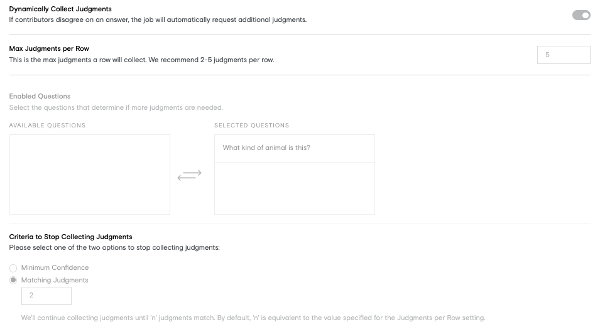Choose the Matching Judgments radio button
The width and height of the screenshot is (600, 332).
pyautogui.click(x=13, y=281)
